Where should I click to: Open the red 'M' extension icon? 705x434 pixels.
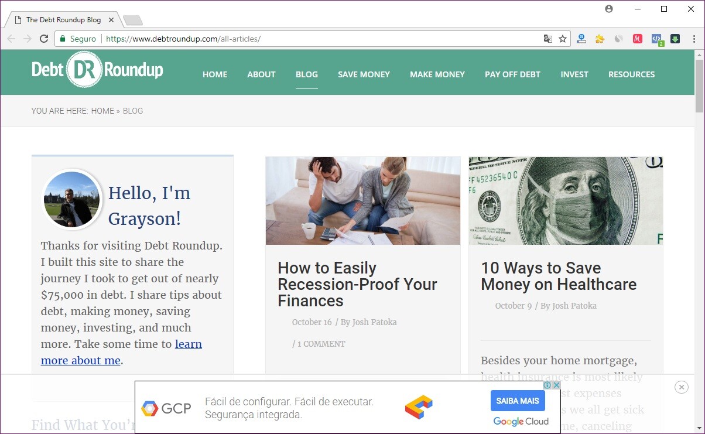(x=638, y=39)
